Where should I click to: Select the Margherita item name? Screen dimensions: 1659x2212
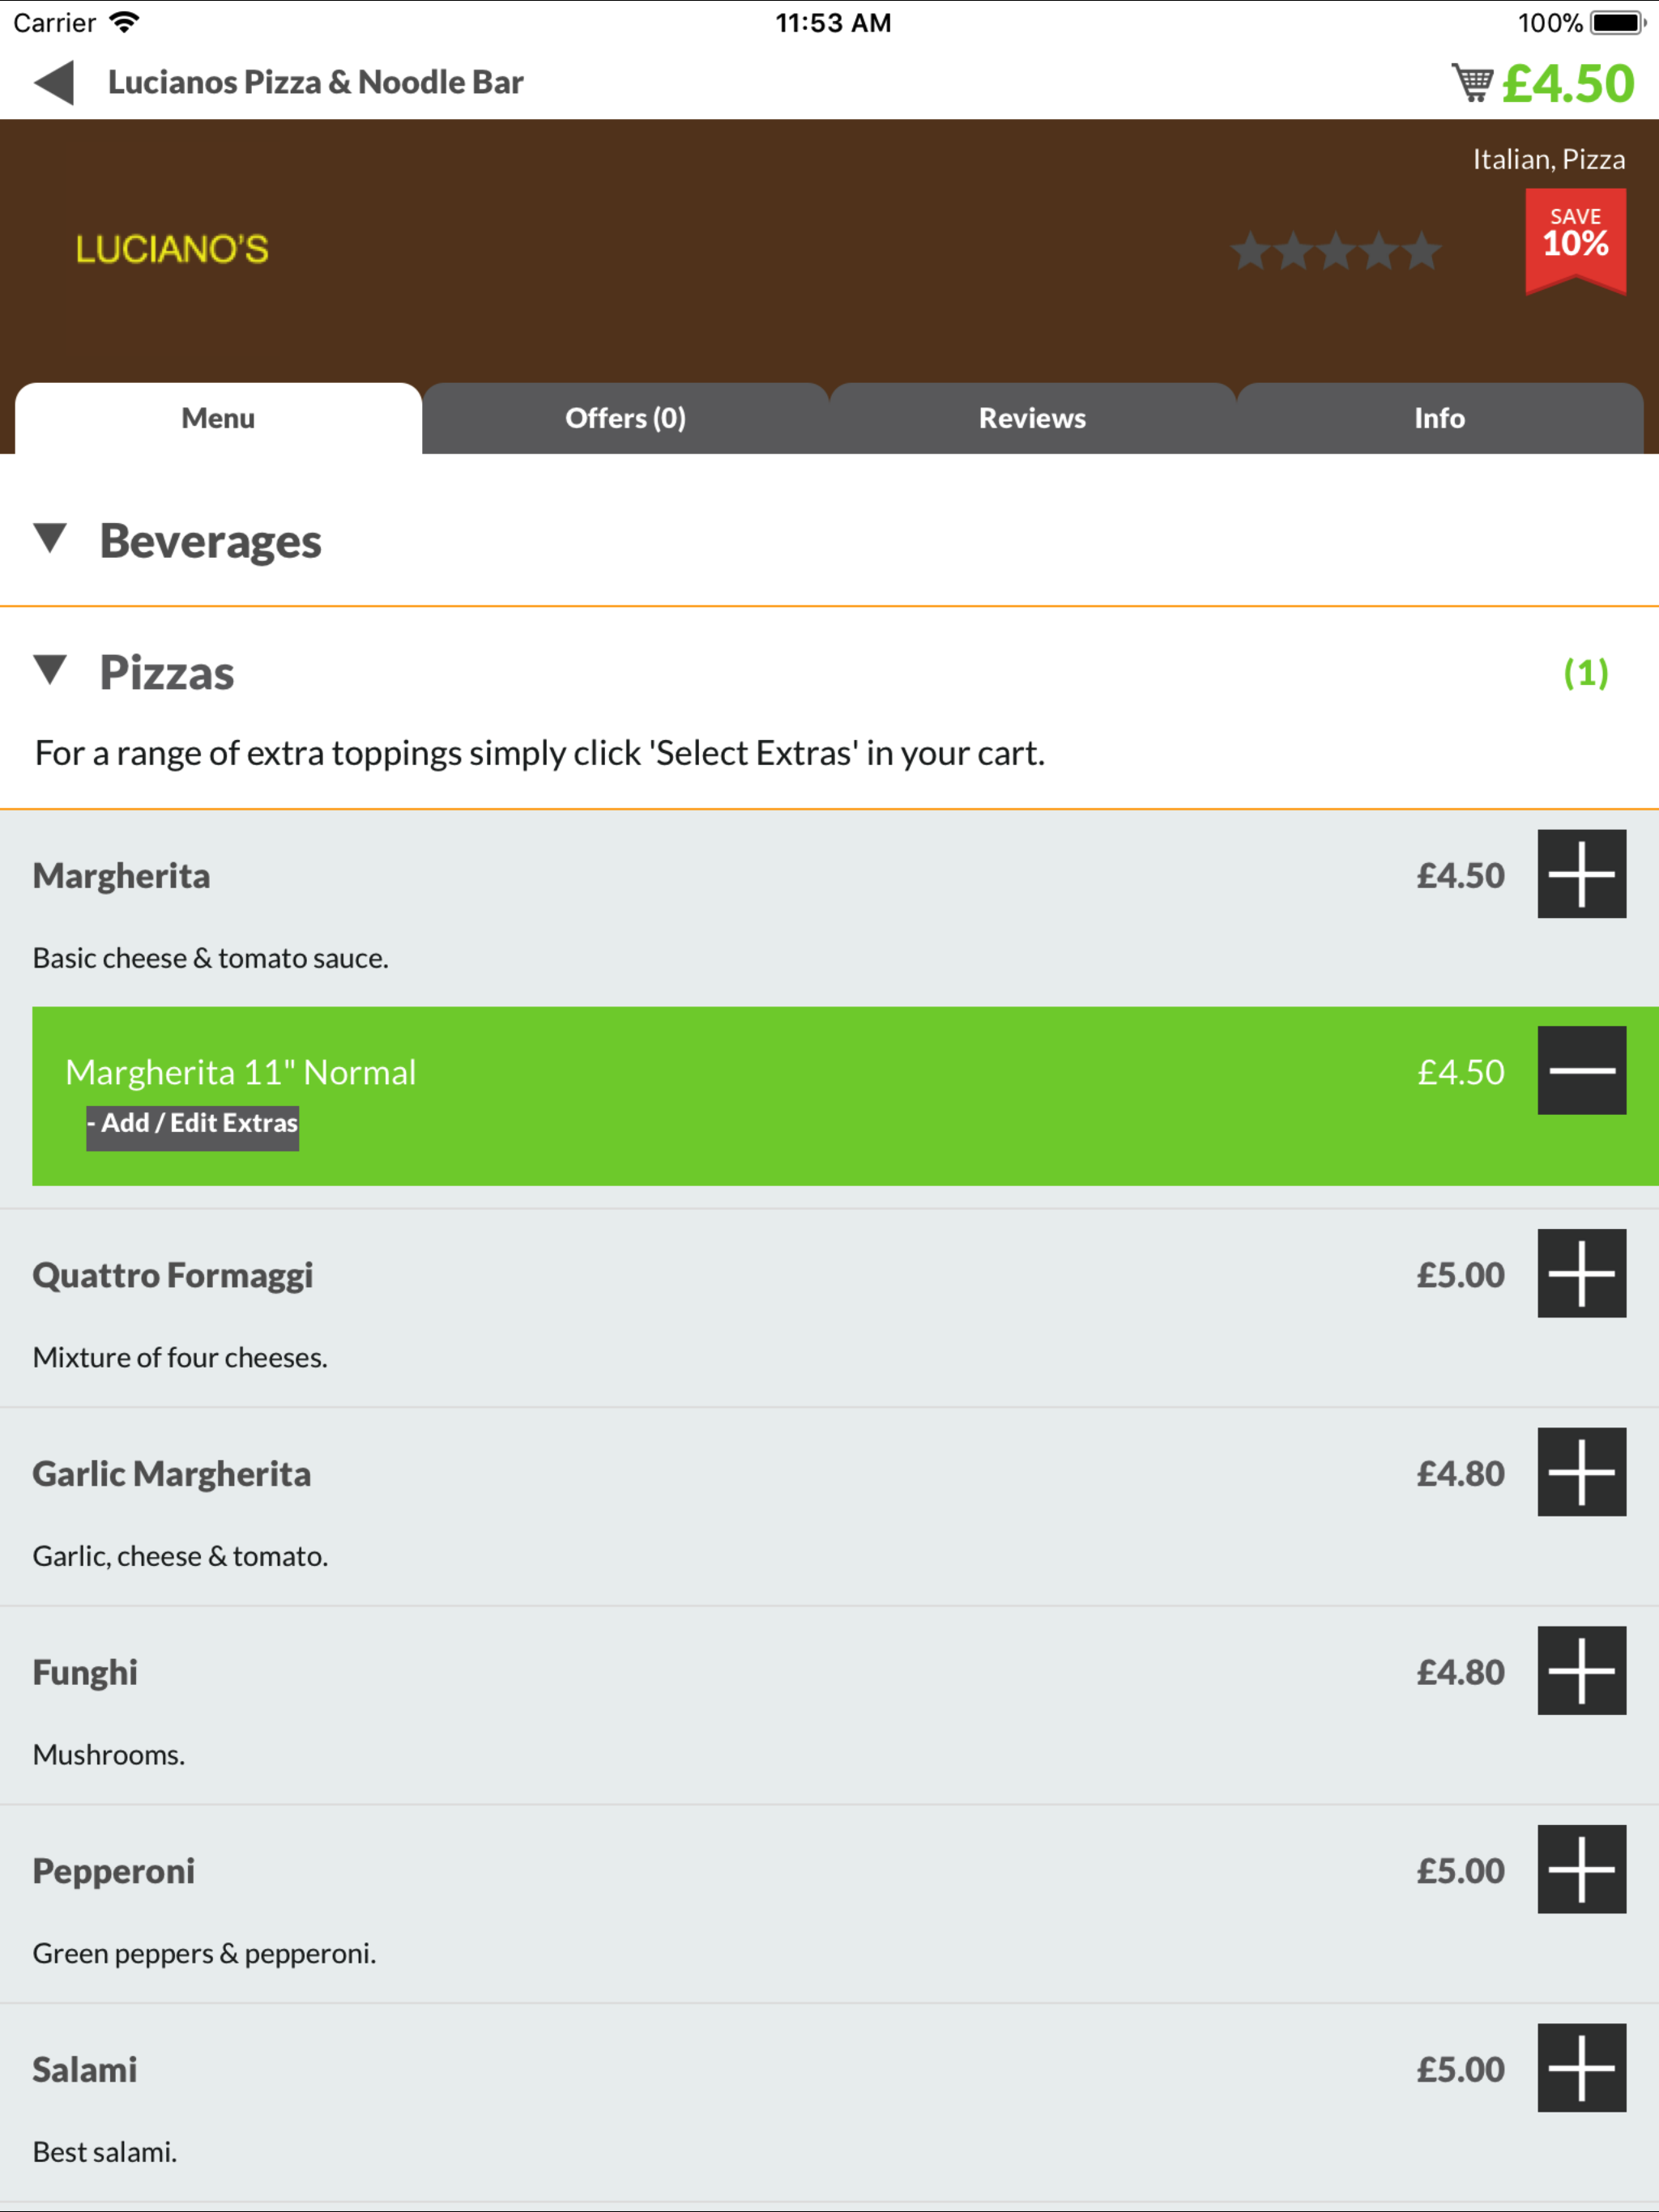121,876
